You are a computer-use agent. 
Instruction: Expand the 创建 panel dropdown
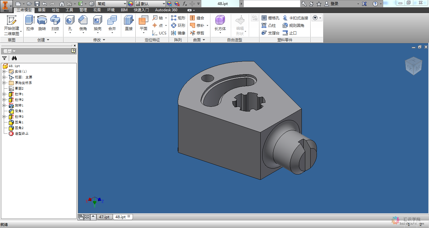(x=43, y=40)
